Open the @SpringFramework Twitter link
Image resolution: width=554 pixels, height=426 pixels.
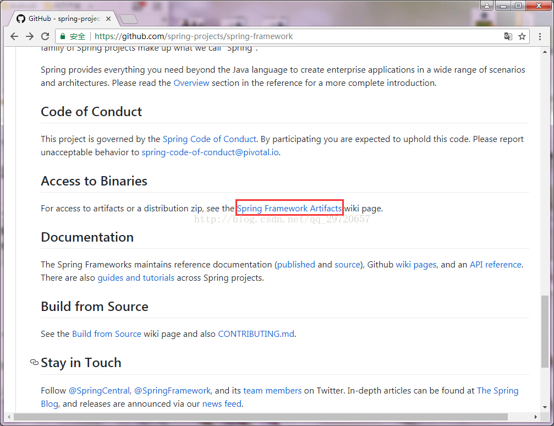[x=172, y=391]
